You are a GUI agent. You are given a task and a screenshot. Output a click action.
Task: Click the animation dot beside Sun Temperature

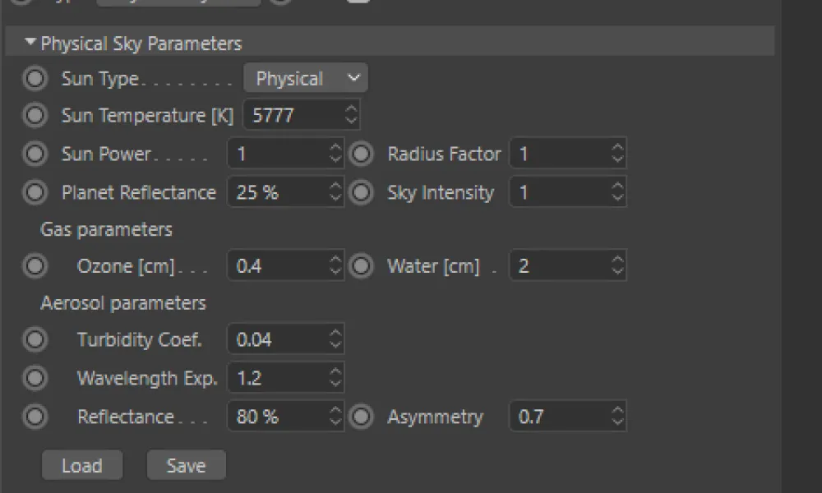[35, 115]
